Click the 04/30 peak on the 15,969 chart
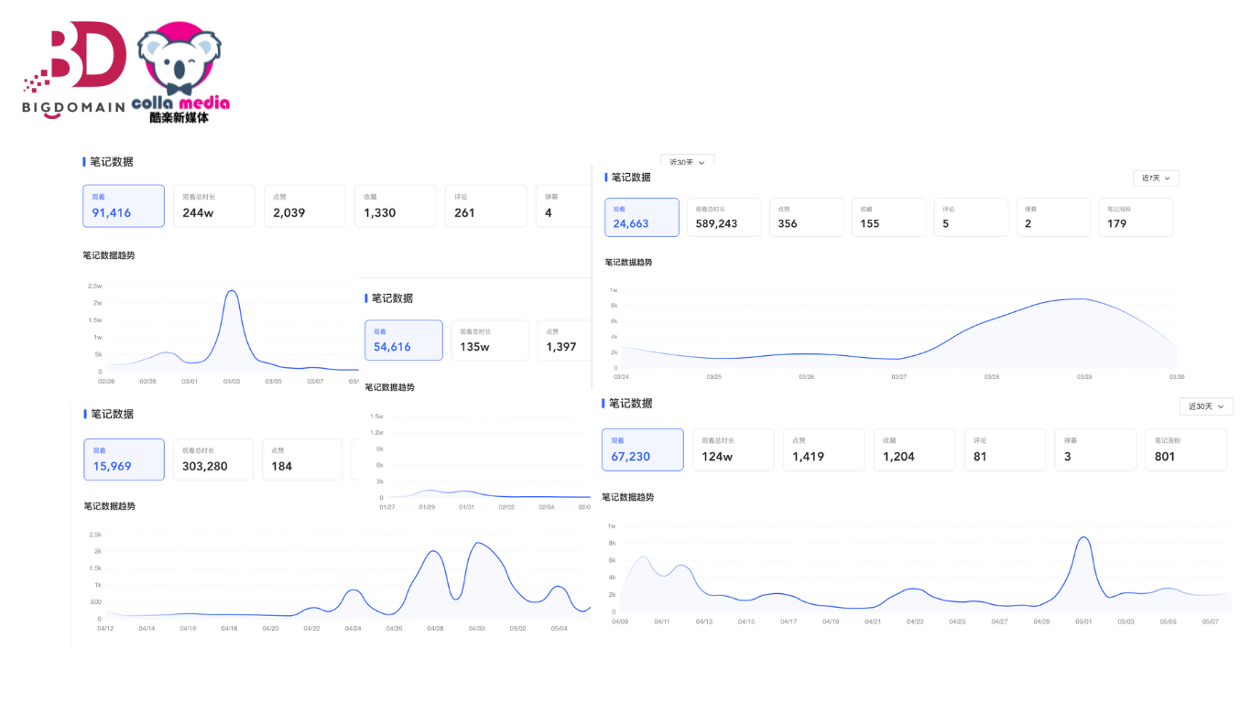This screenshot has width=1251, height=703. (477, 544)
